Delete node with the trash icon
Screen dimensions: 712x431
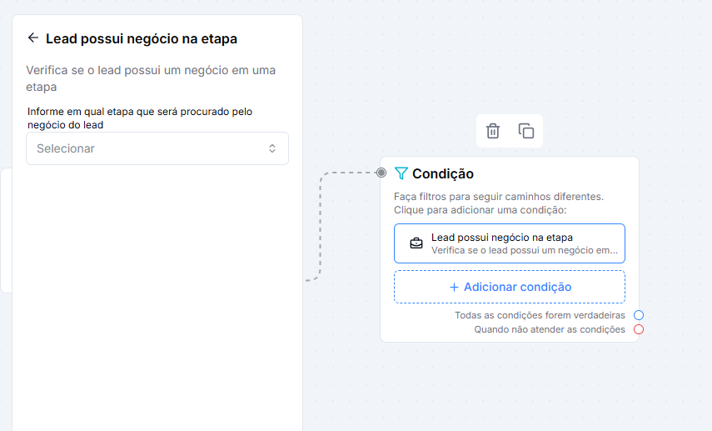coord(493,131)
